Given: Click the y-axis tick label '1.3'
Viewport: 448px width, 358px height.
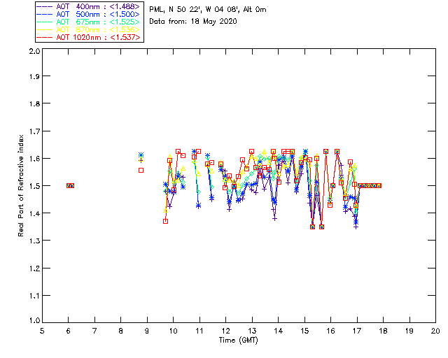Looking at the screenshot, I should (x=34, y=241).
